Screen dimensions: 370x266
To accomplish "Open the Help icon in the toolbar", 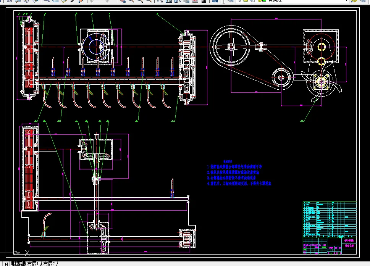I will pos(215,1).
